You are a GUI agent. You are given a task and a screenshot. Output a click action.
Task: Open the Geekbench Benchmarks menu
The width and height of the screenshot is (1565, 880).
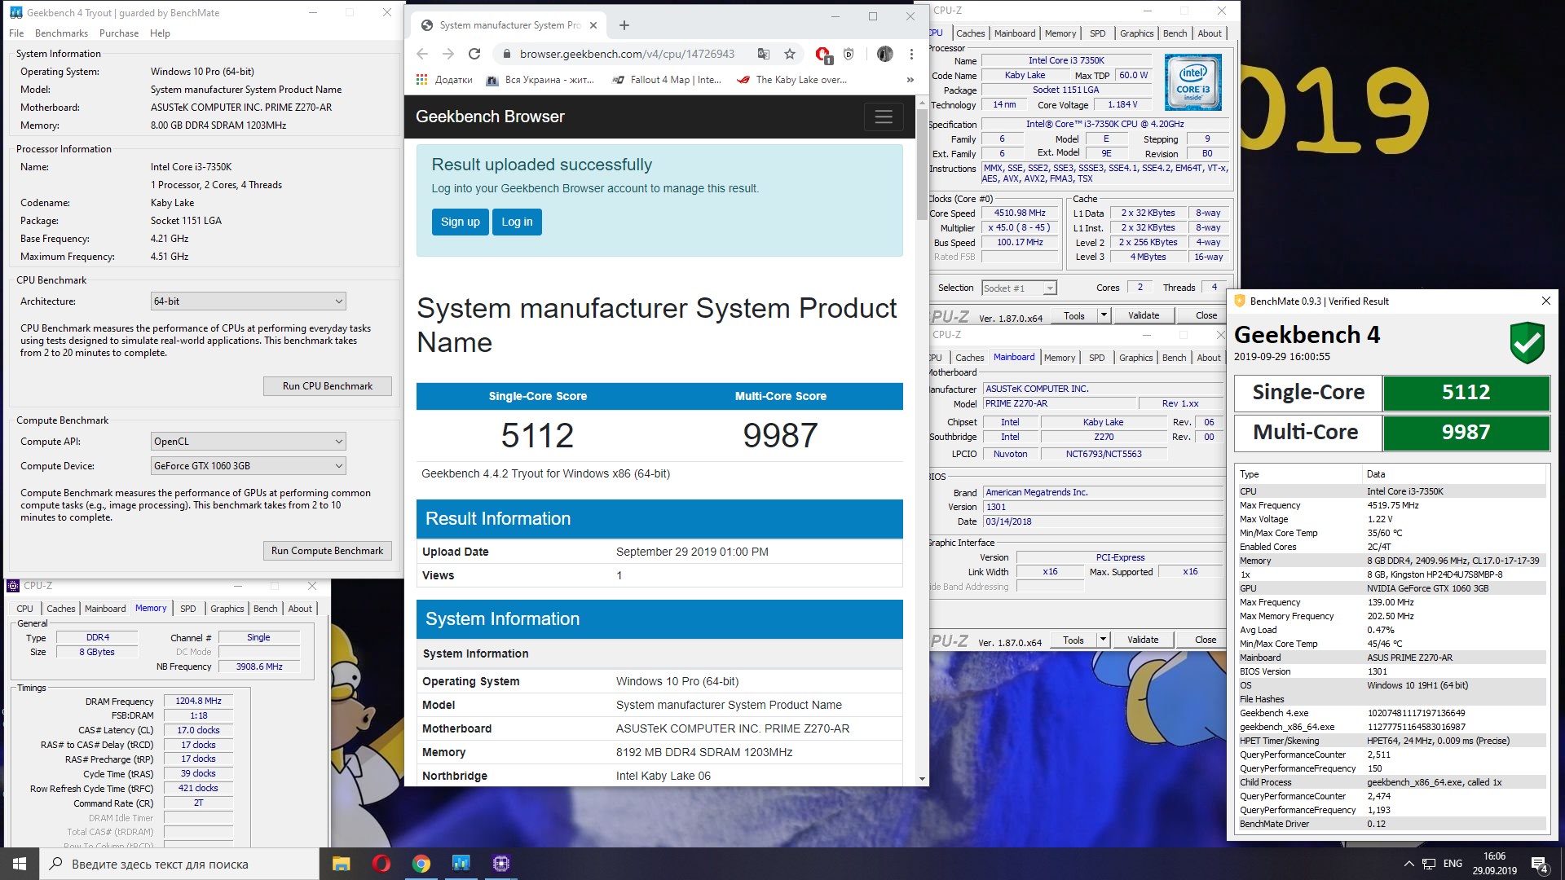pos(61,33)
